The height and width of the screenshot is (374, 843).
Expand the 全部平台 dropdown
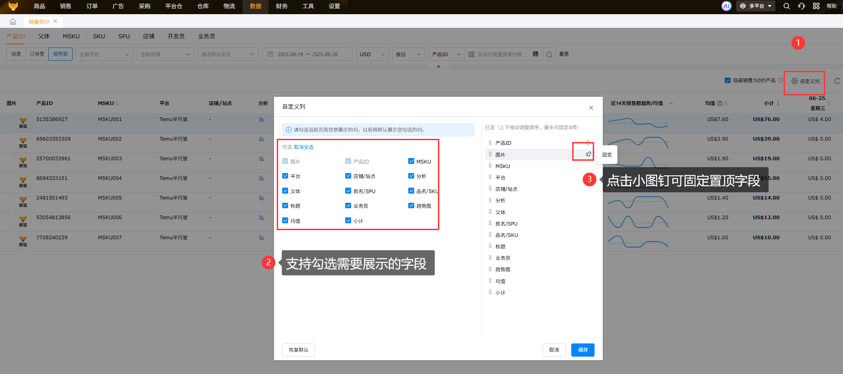[x=104, y=54]
